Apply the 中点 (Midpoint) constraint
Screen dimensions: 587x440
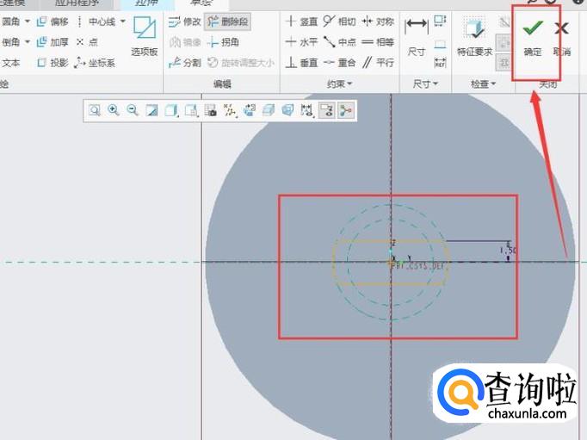tap(339, 42)
